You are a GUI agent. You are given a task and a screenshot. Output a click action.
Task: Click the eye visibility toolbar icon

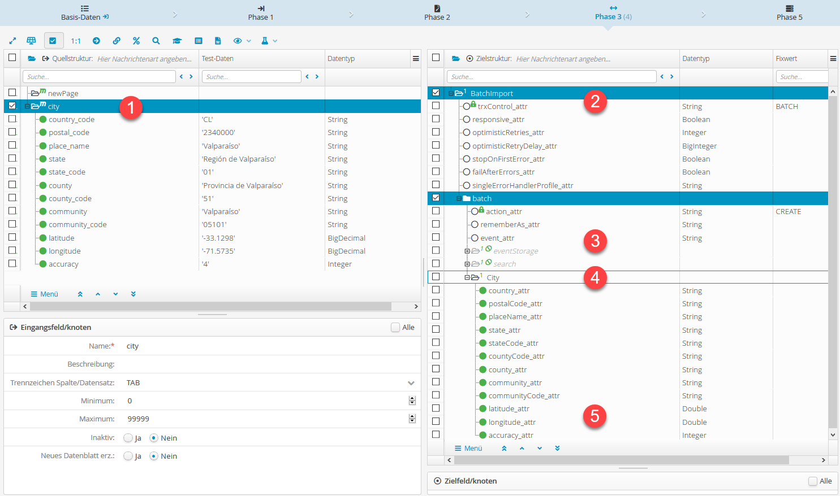click(x=238, y=41)
